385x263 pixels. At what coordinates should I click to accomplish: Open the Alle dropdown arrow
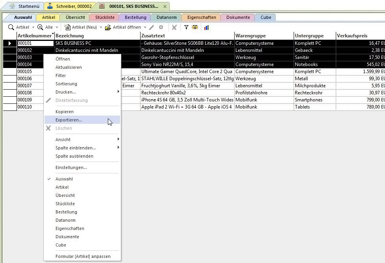coord(57,27)
